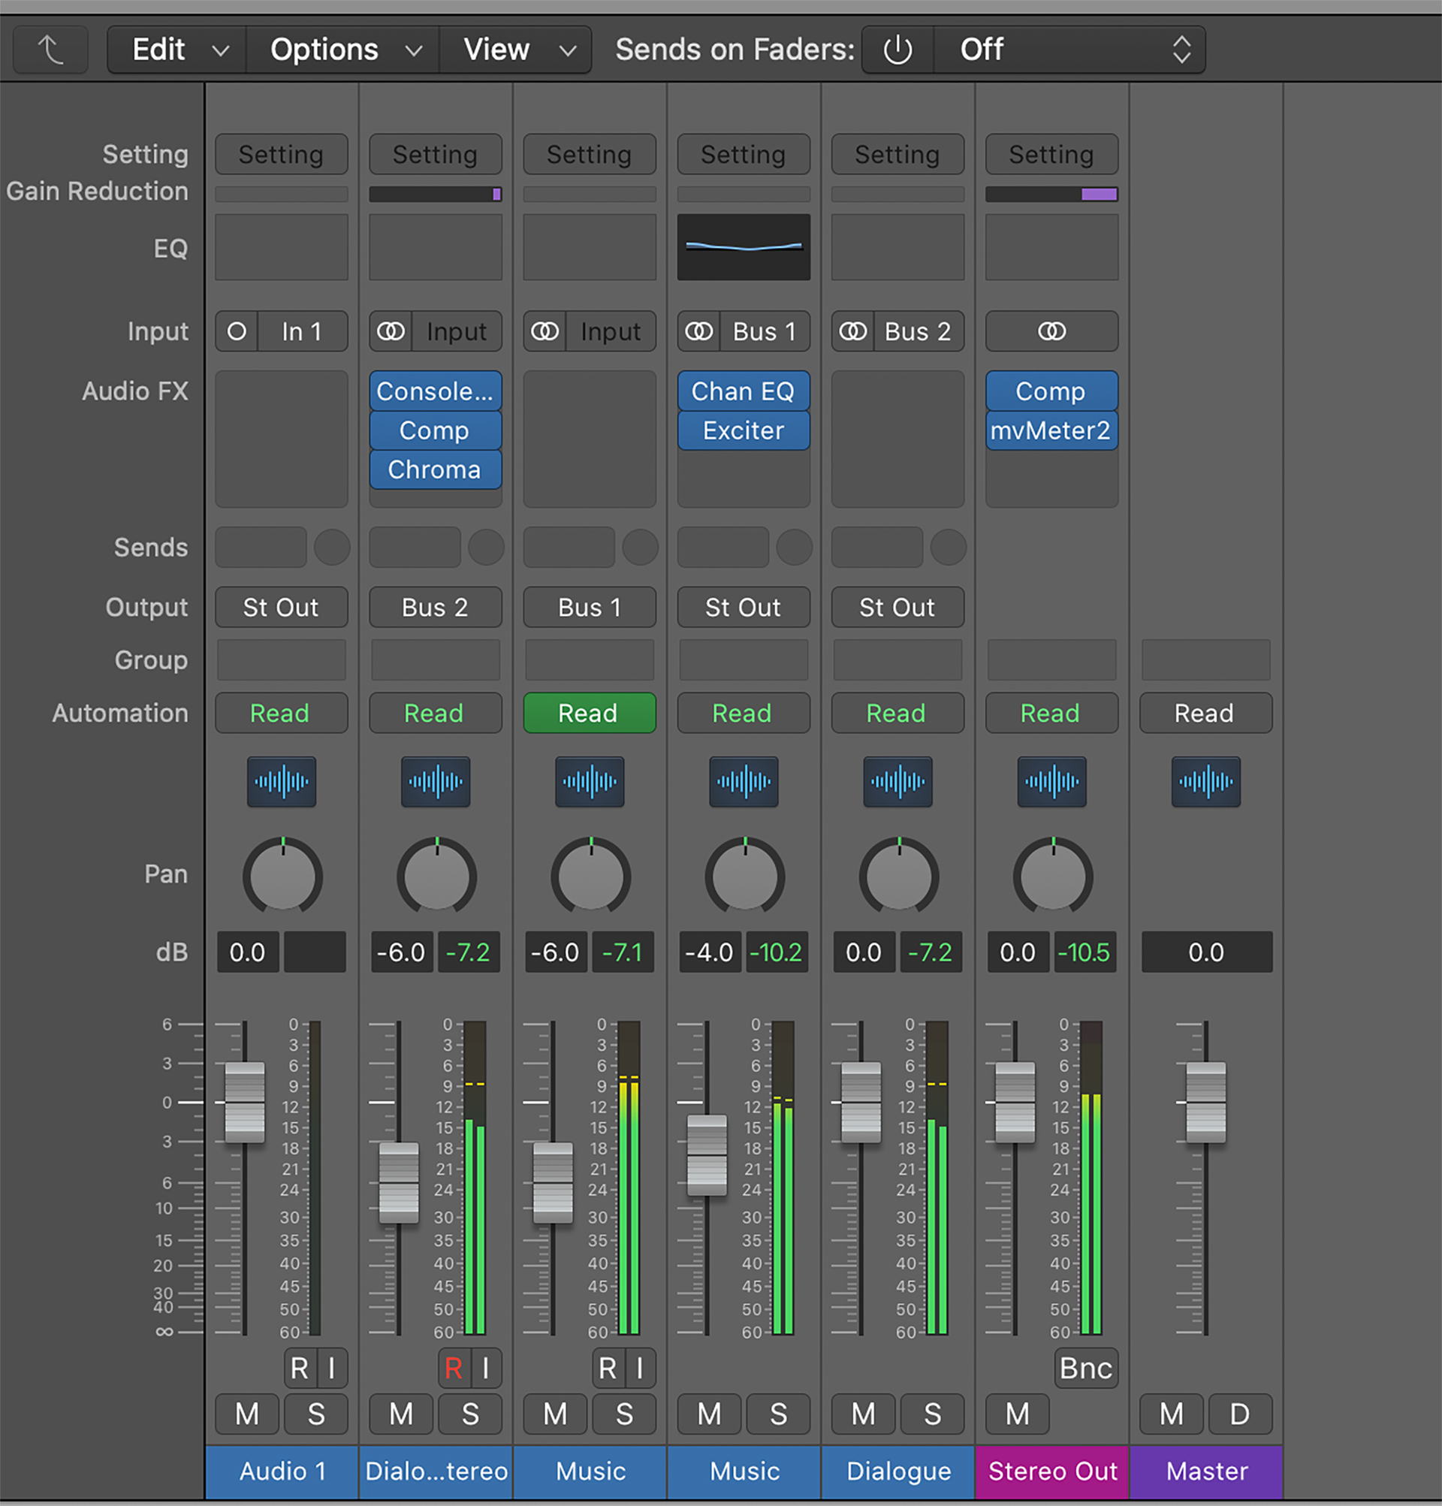Mute the Audio 1 channel
This screenshot has width=1442, height=1506.
pos(247,1414)
